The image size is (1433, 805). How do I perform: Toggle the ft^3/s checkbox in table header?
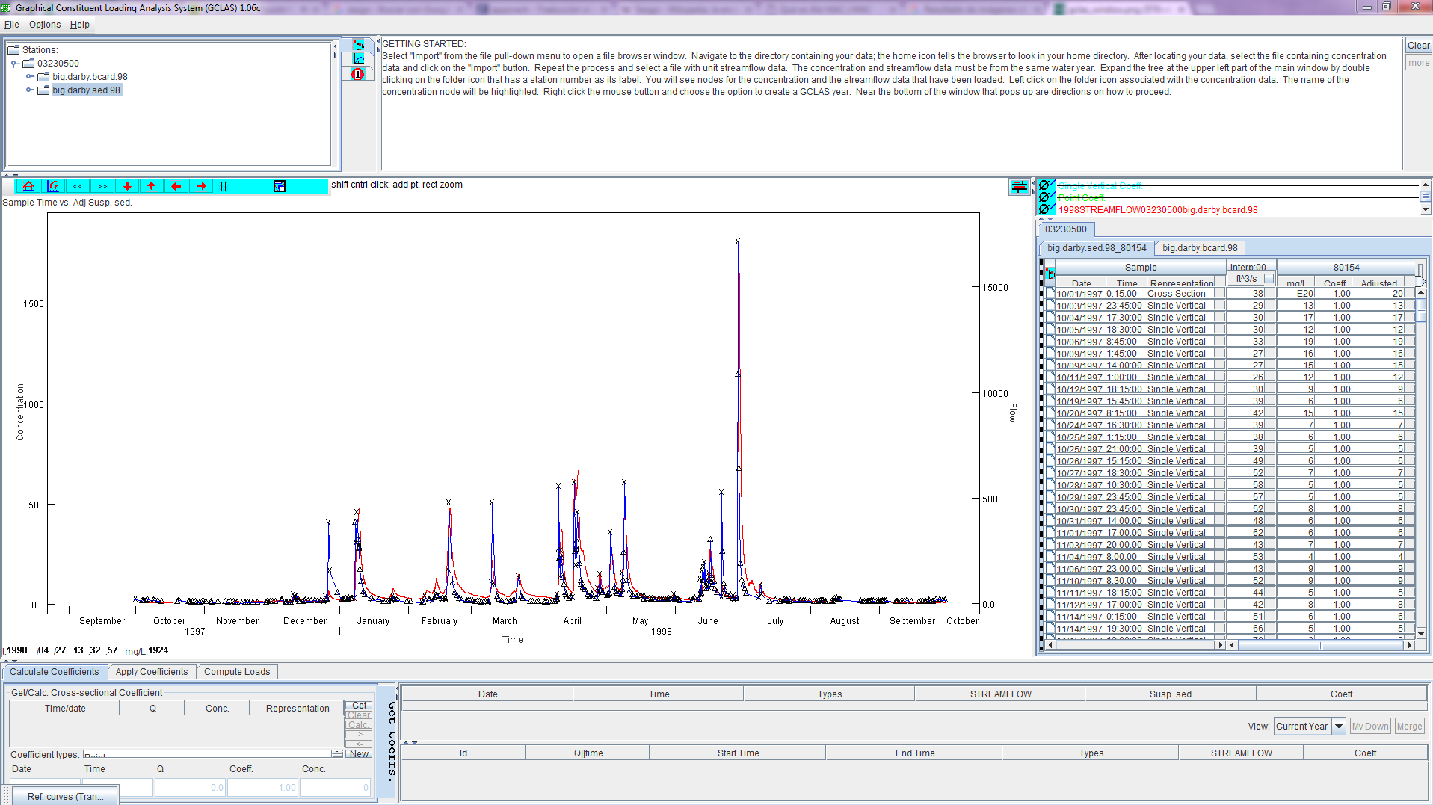(1269, 279)
